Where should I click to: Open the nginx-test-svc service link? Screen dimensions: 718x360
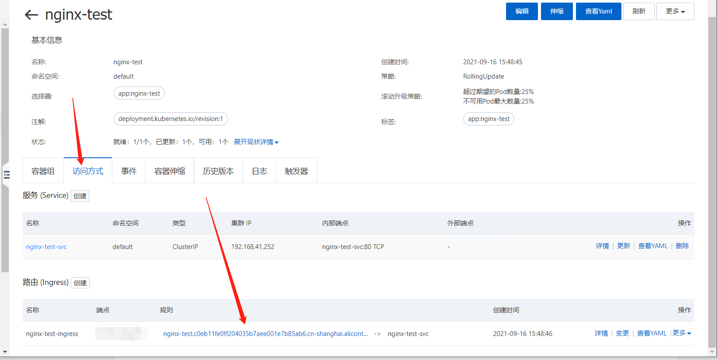46,247
